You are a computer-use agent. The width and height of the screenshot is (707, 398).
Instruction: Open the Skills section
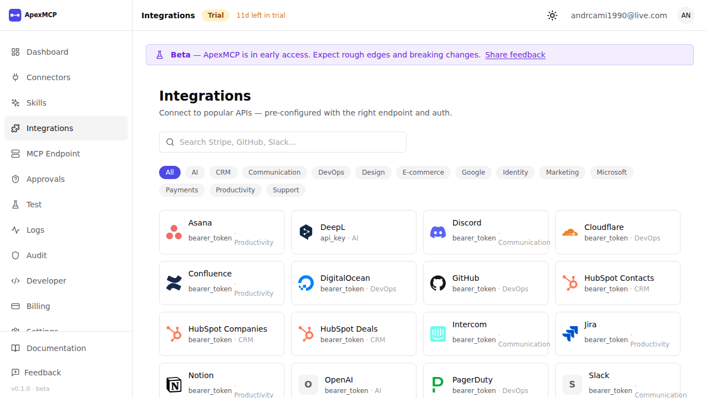[x=66, y=103]
